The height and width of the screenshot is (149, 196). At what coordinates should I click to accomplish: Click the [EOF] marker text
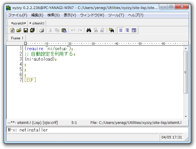click(30, 80)
